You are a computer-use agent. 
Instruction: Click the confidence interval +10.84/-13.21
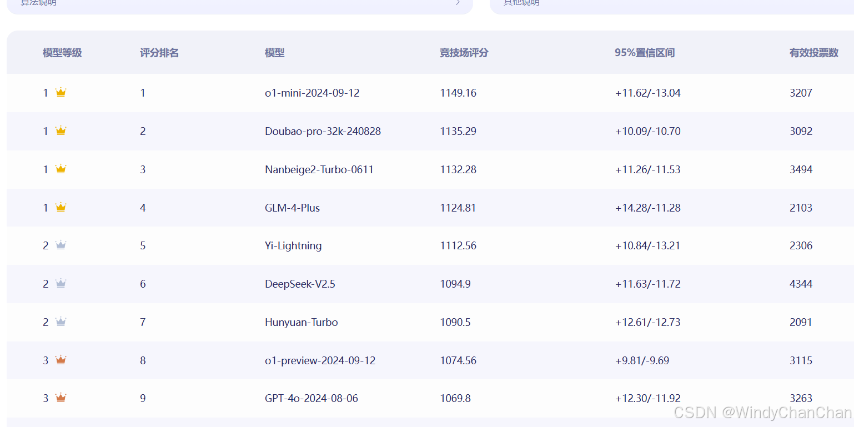648,245
